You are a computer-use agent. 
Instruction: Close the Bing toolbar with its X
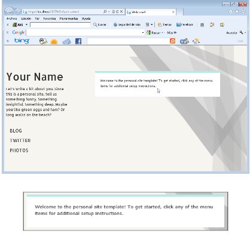pos(8,41)
